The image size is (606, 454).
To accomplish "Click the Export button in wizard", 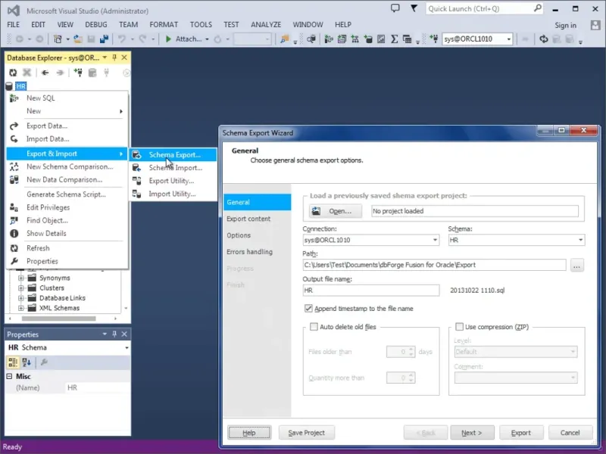I will 521,433.
